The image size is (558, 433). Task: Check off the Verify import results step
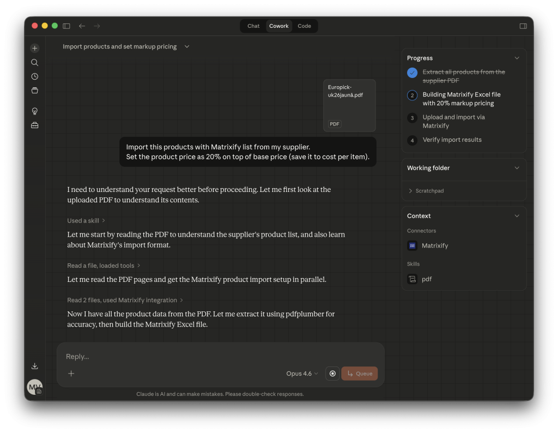(412, 140)
